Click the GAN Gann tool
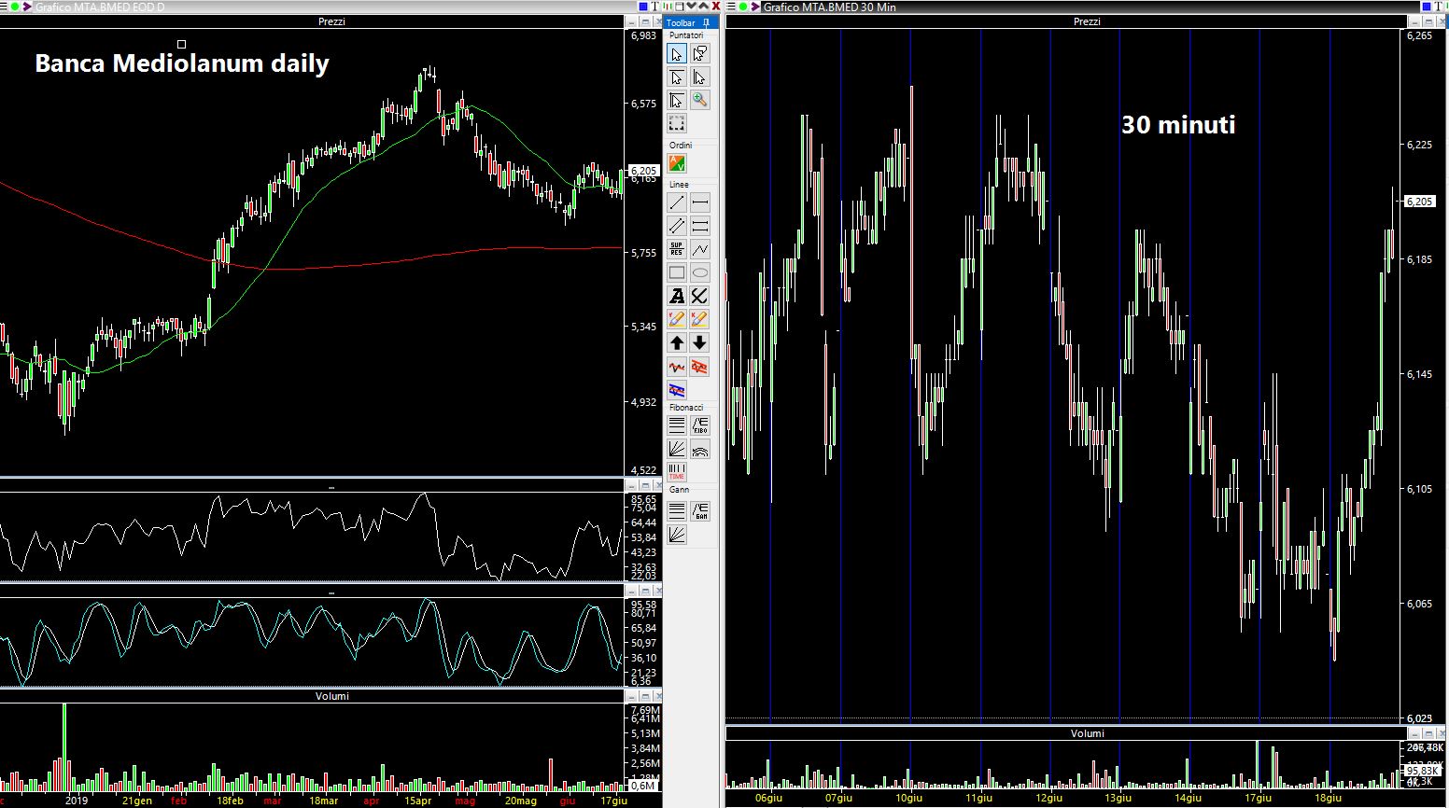Image resolution: width=1449 pixels, height=808 pixels. pos(700,511)
